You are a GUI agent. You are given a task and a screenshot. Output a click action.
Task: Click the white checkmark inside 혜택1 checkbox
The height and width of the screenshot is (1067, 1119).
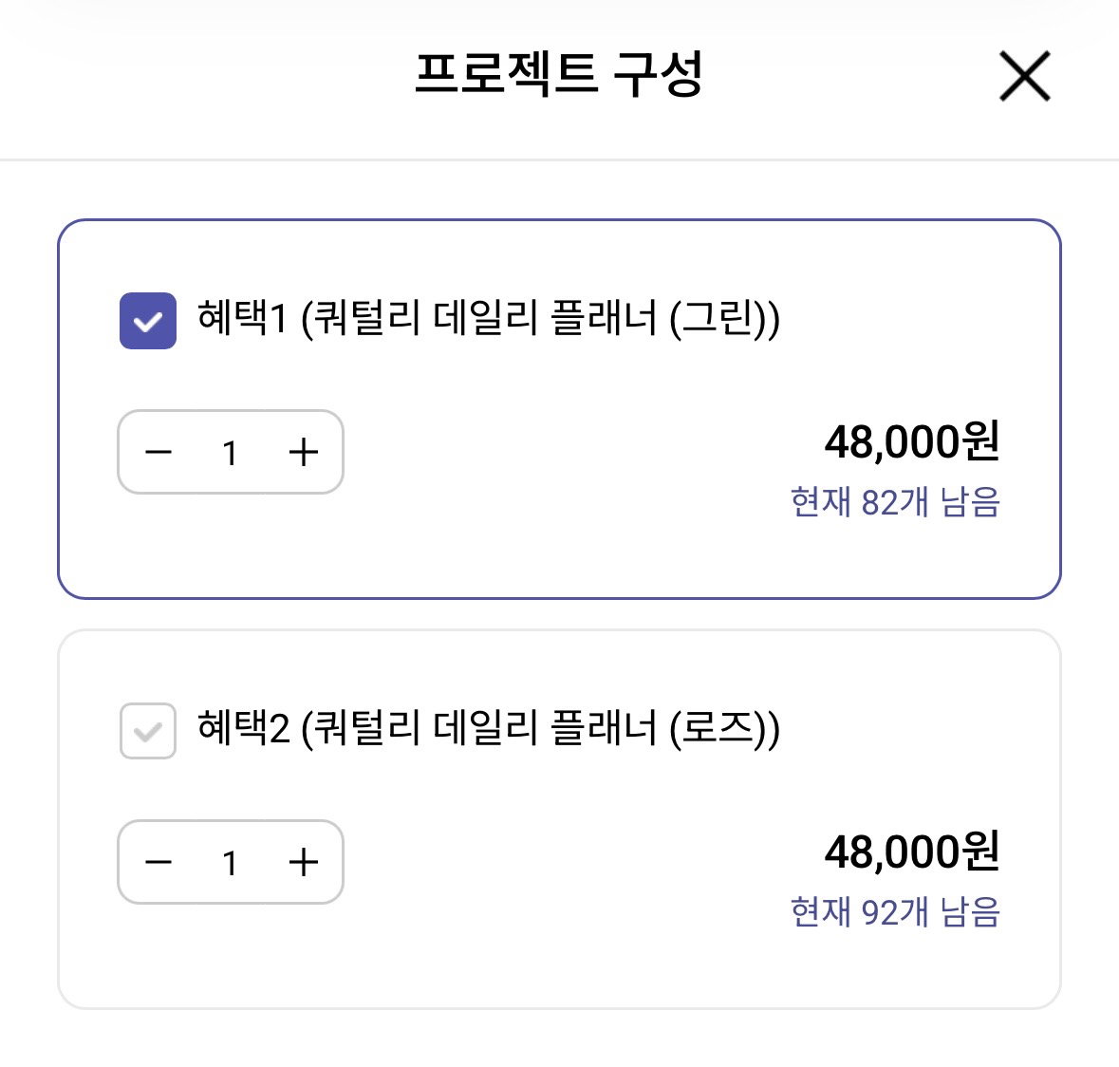148,322
